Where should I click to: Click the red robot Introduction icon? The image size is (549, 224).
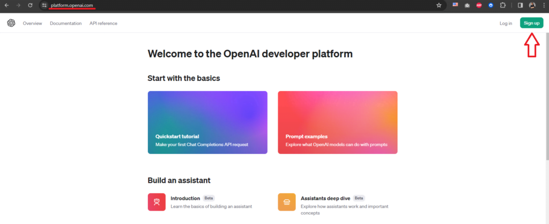[157, 202]
